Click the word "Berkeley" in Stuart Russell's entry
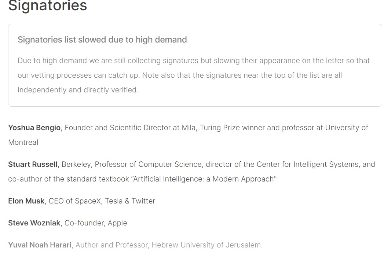The image size is (388, 257). (x=76, y=164)
